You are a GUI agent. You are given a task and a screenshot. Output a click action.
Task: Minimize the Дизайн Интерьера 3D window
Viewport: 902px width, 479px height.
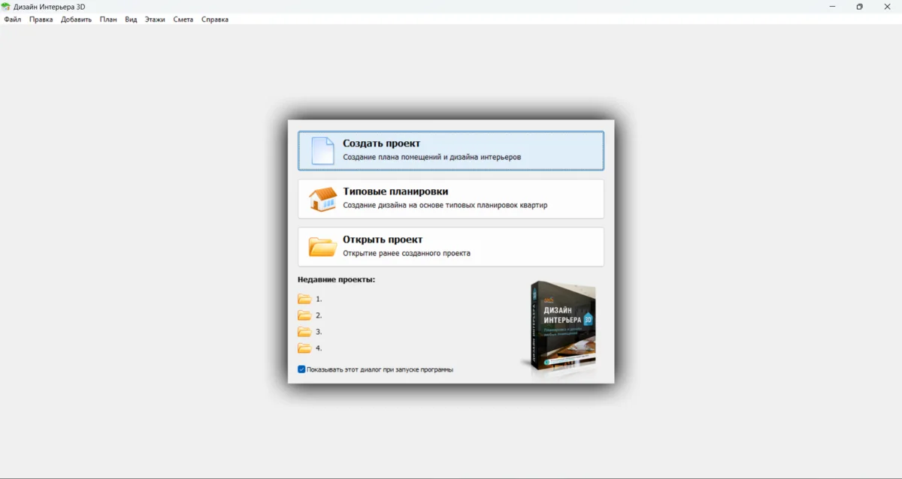click(x=832, y=7)
